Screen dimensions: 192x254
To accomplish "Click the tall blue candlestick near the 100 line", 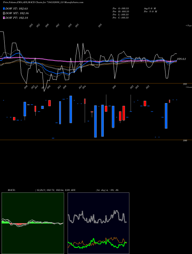I will click(x=95, y=122).
